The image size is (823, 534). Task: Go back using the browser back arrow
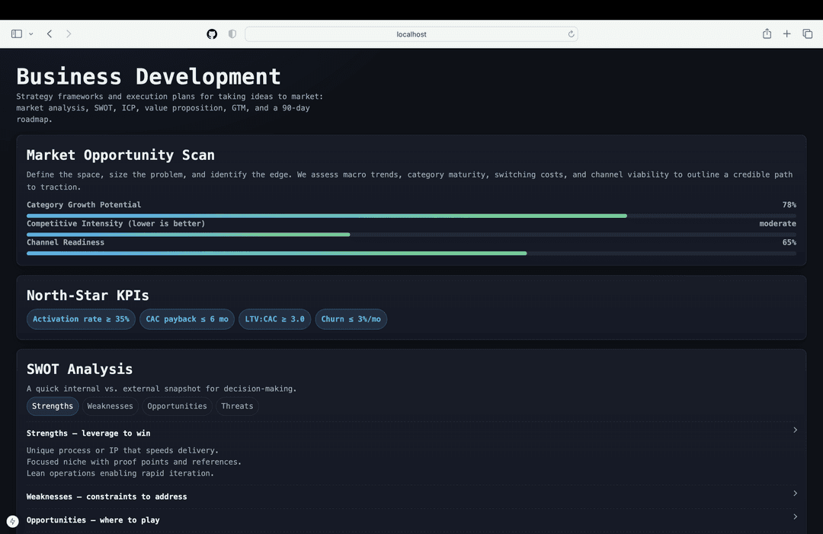[50, 34]
